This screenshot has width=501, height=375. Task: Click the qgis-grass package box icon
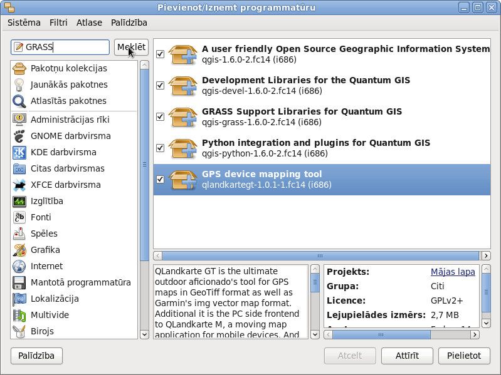point(182,116)
